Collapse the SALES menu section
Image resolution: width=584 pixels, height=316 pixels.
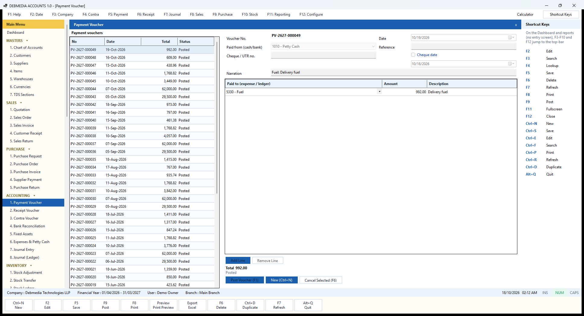click(21, 103)
